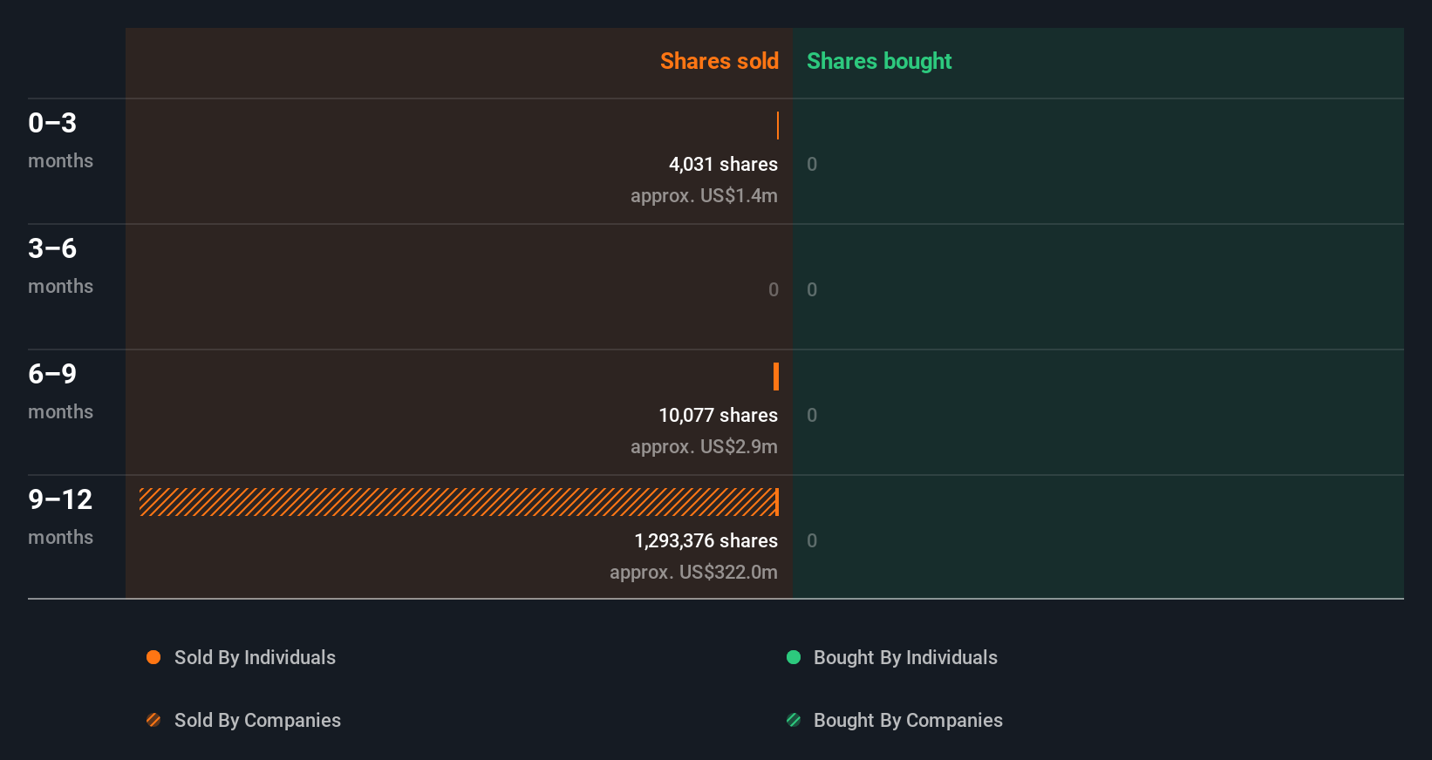Click the bought 0 in 0–3 months row
Screen dimensions: 1432x760
coord(812,164)
